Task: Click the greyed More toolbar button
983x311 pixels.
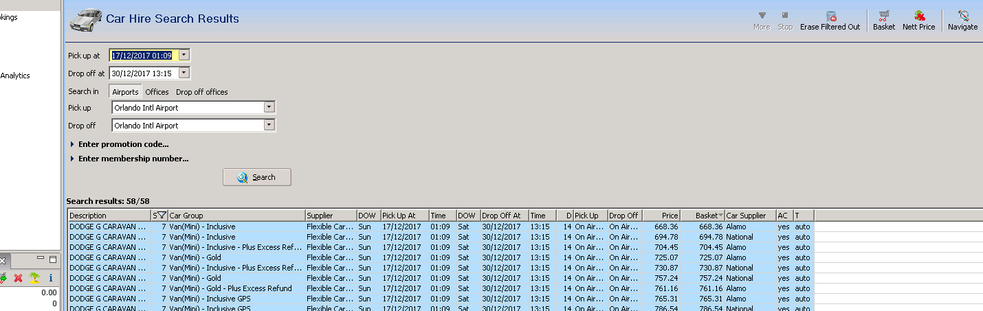Action: (x=762, y=20)
